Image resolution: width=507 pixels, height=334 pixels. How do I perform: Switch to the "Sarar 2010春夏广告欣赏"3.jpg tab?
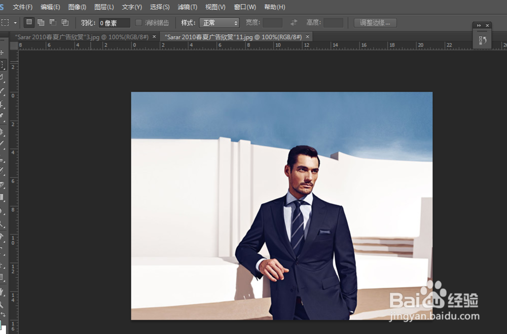pos(82,37)
